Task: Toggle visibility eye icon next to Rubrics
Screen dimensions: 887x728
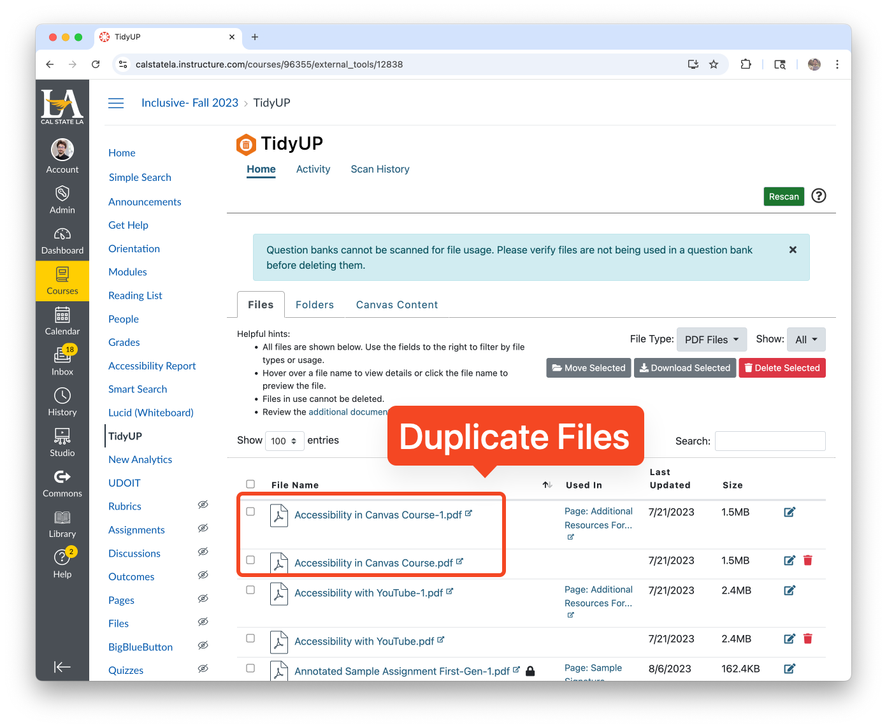Action: point(203,504)
